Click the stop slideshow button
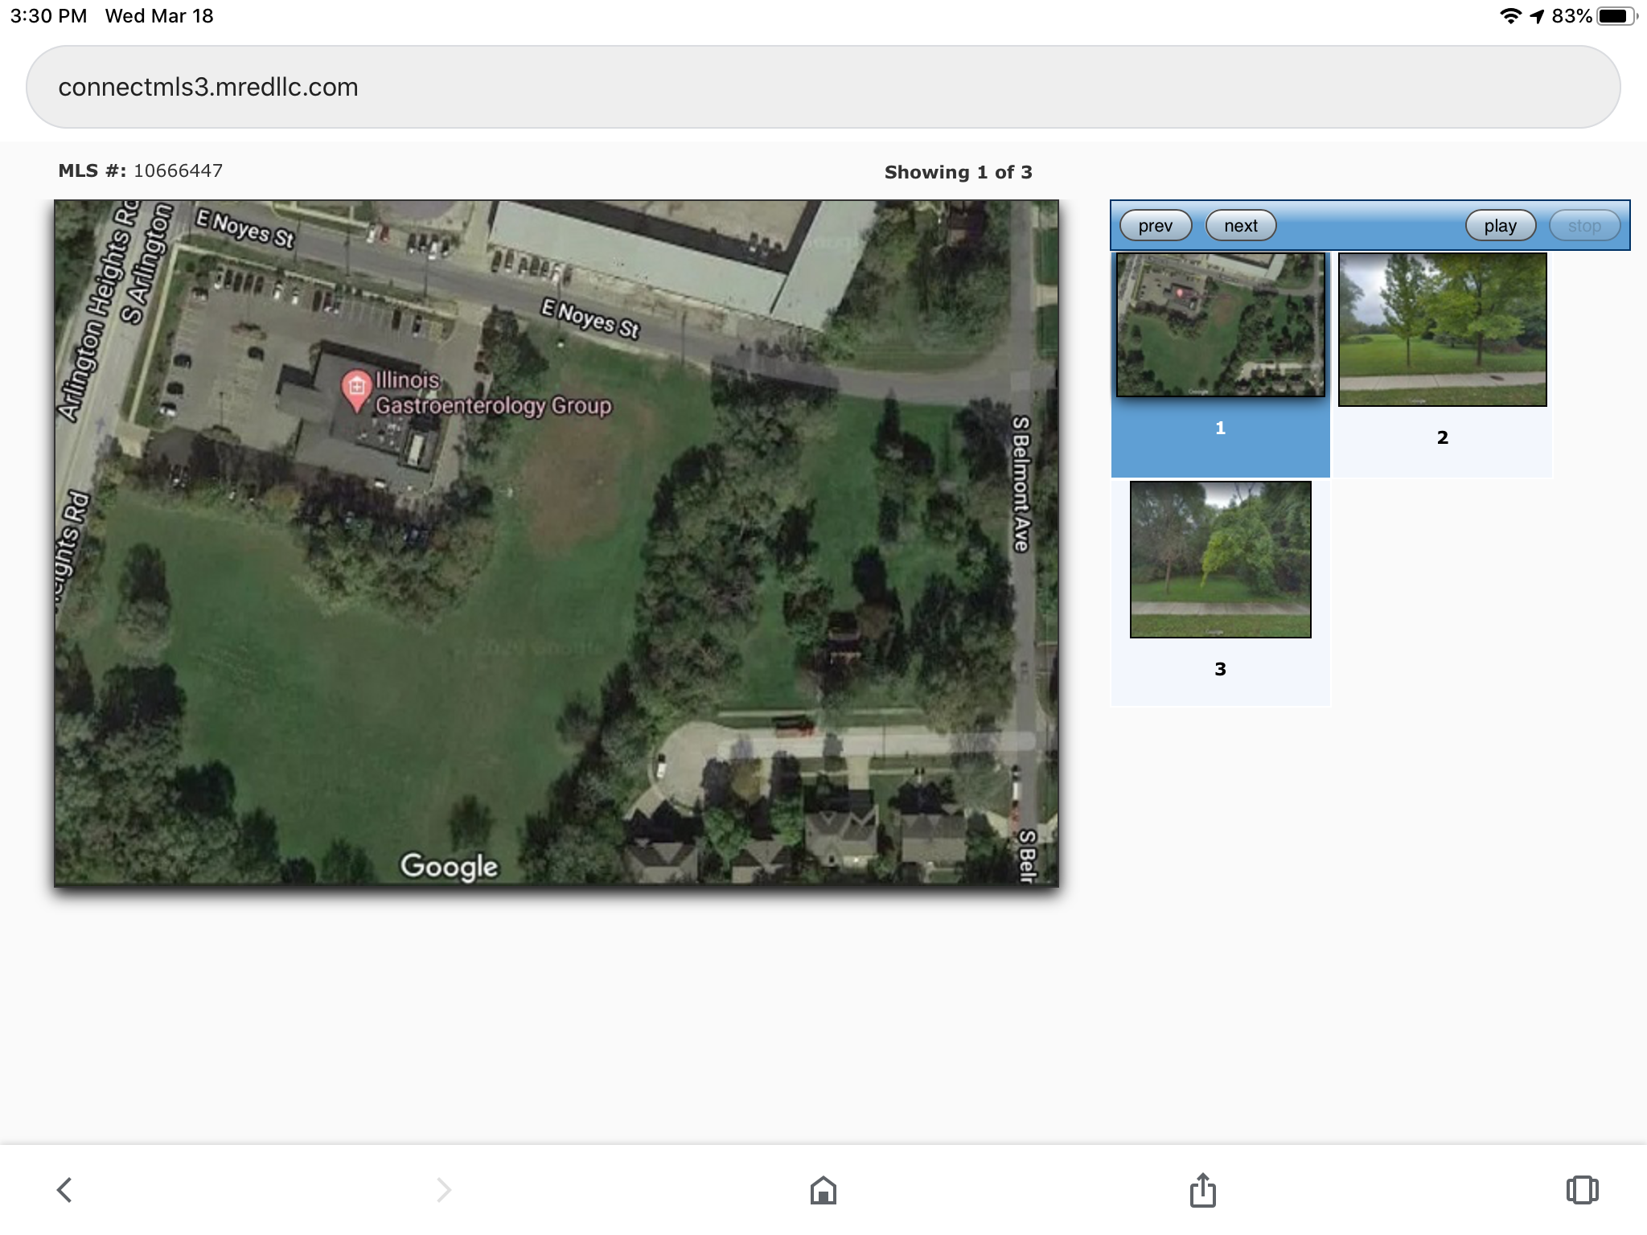 point(1584,226)
